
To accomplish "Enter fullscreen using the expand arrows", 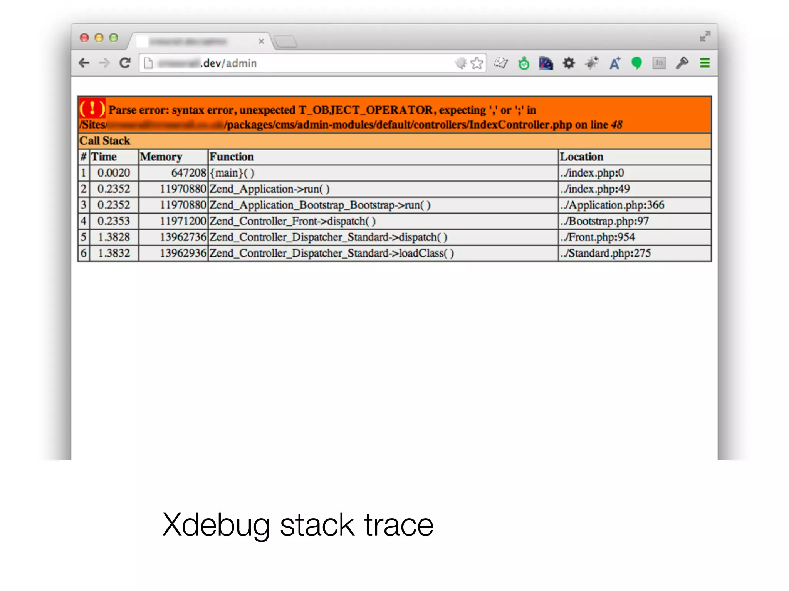I will click(x=705, y=37).
